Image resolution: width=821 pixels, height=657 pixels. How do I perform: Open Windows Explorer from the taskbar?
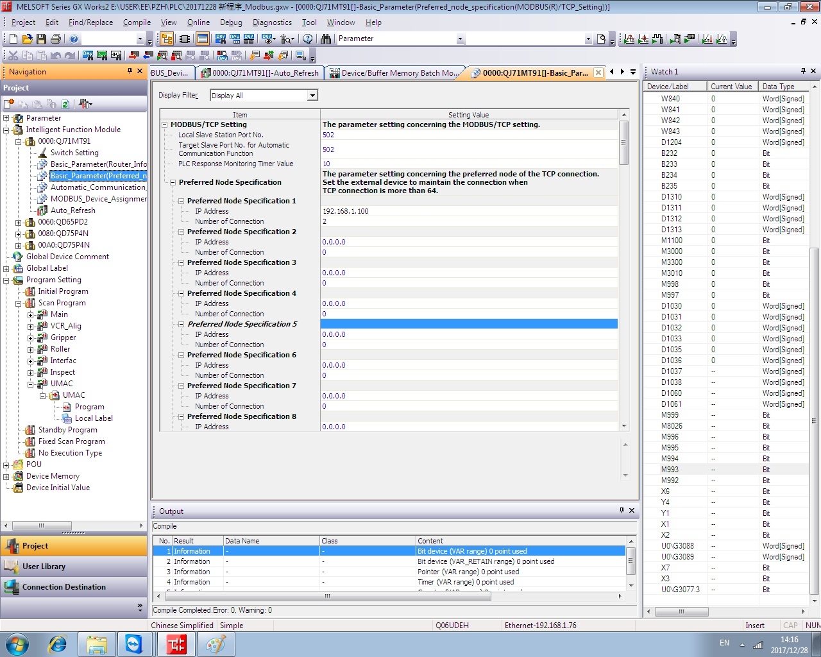(96, 644)
